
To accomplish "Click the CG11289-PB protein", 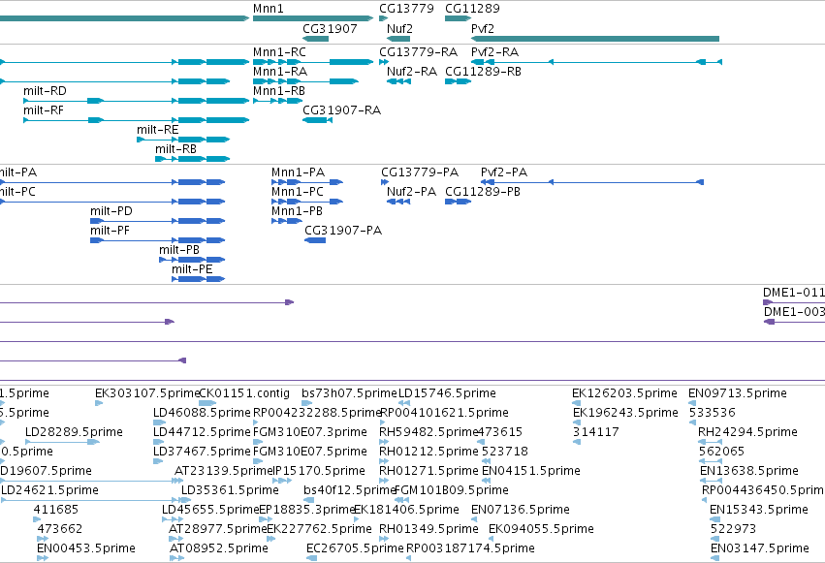I will tap(458, 202).
